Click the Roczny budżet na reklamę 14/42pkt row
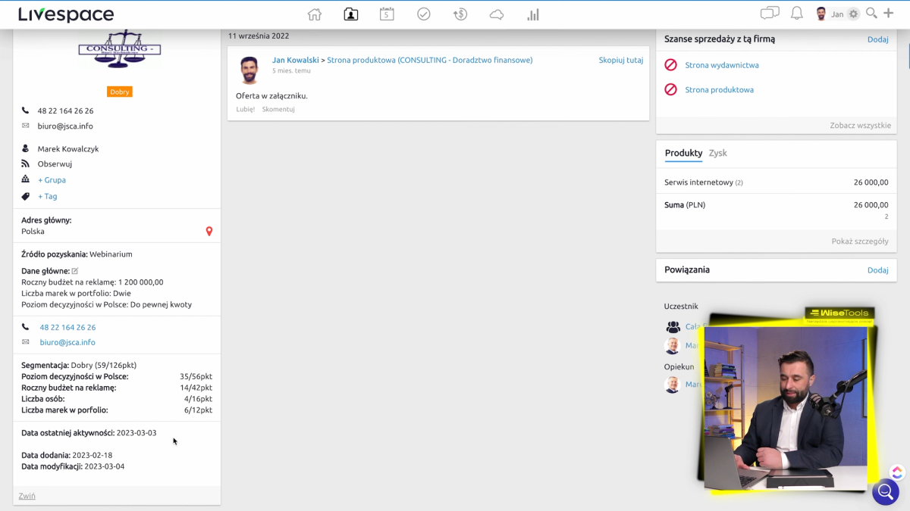The height and width of the screenshot is (511, 910). coord(117,388)
